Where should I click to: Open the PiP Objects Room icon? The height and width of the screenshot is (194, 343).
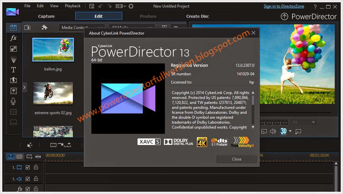click(x=13, y=49)
